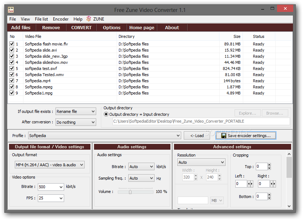This screenshot has width=303, height=220.
Task: Click the 89.81 MB size cell
Action: (x=232, y=44)
